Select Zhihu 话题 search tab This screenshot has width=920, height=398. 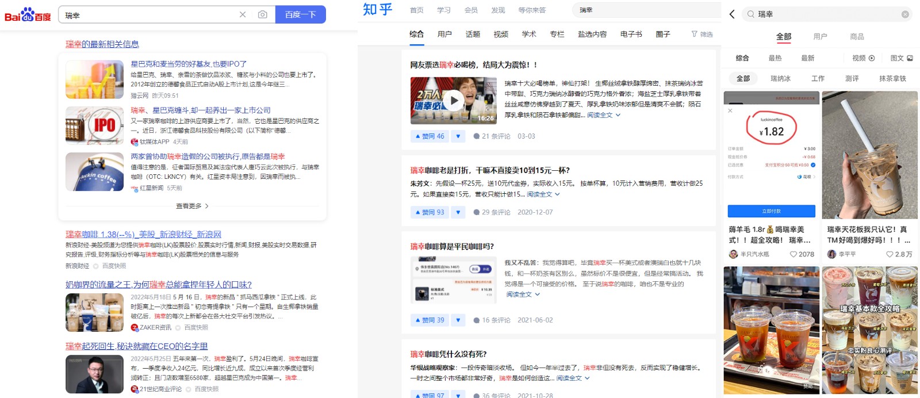[x=473, y=35]
